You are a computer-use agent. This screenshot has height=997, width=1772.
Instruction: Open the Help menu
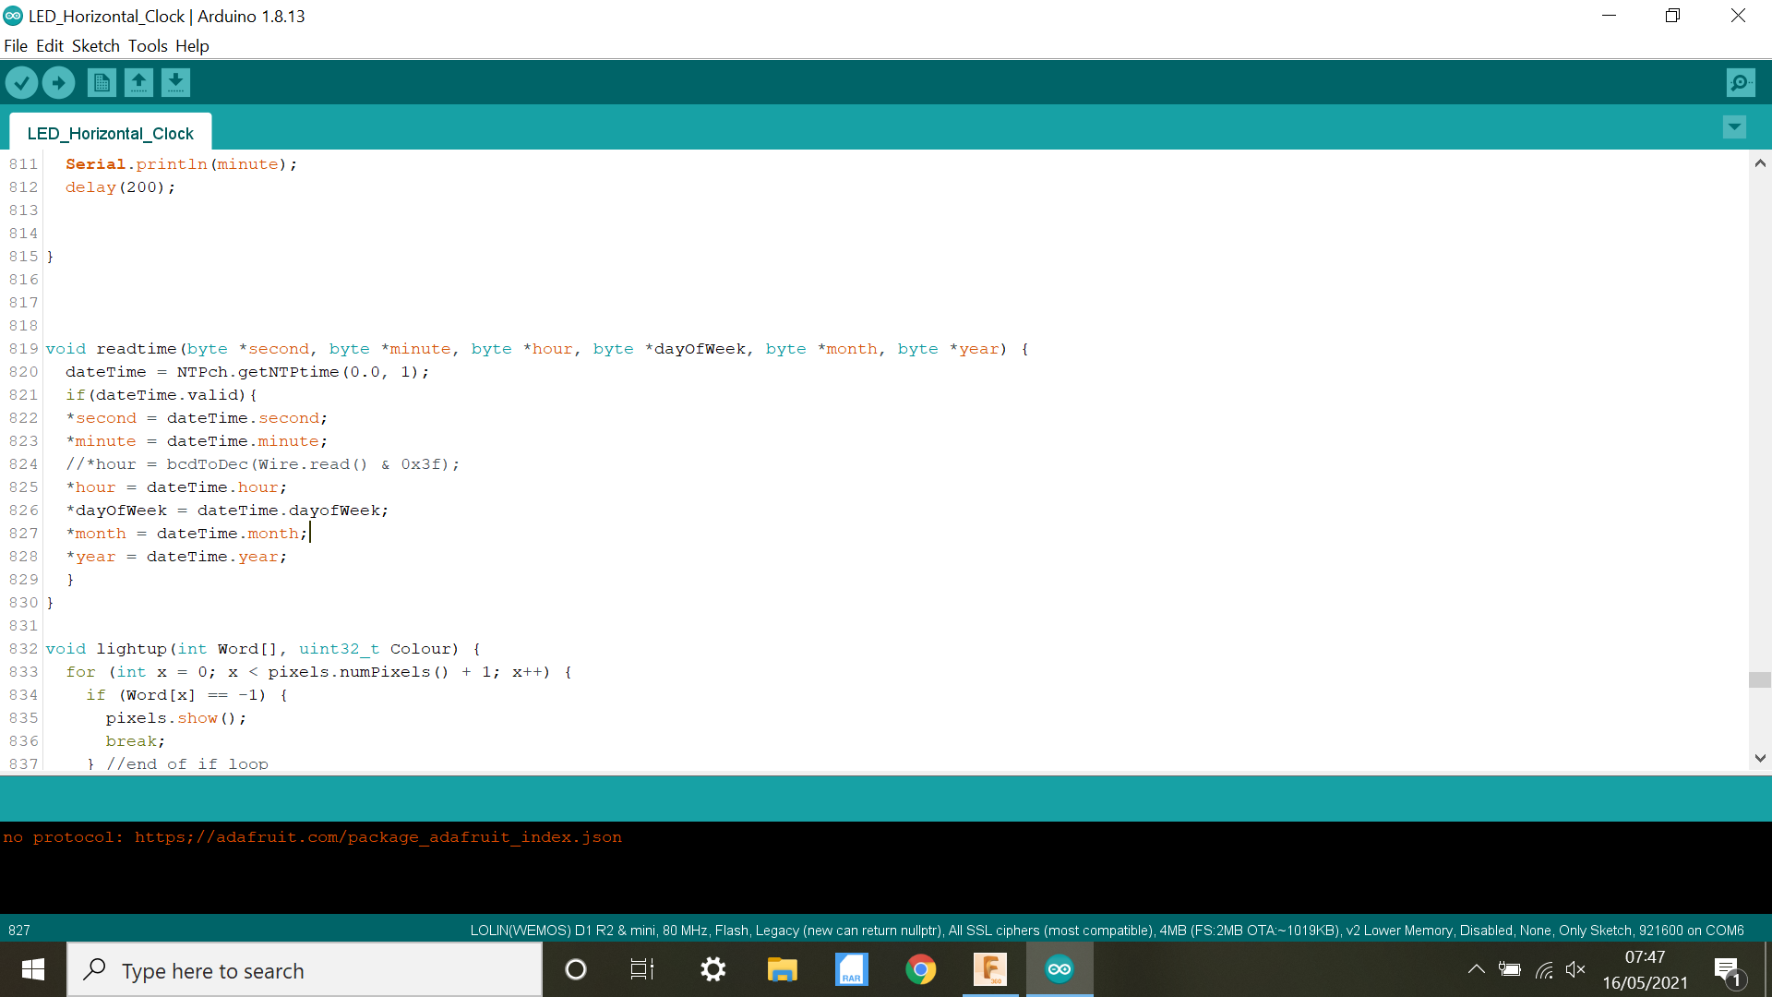[190, 46]
